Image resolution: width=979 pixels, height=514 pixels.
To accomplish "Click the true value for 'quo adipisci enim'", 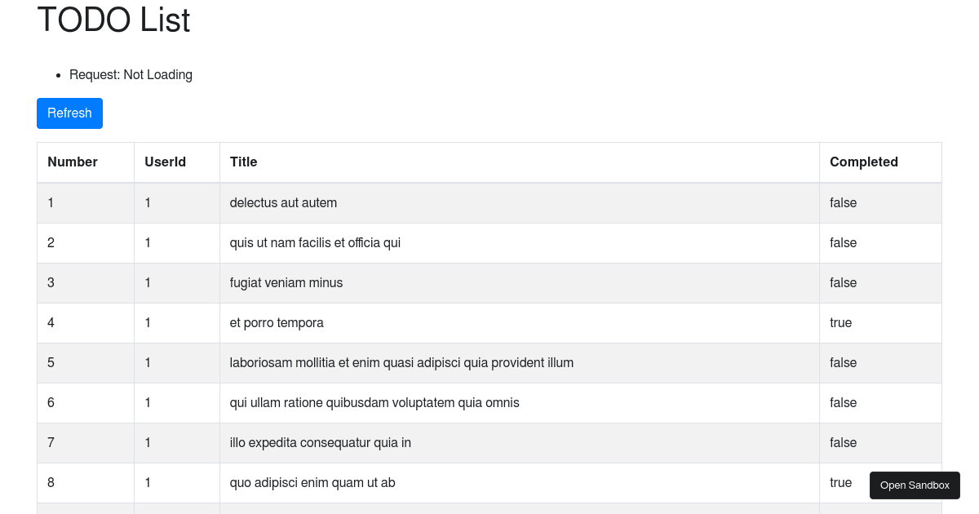I will point(840,482).
